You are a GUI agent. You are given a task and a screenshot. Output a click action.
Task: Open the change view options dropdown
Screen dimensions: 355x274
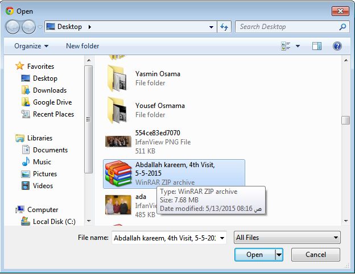(298, 46)
